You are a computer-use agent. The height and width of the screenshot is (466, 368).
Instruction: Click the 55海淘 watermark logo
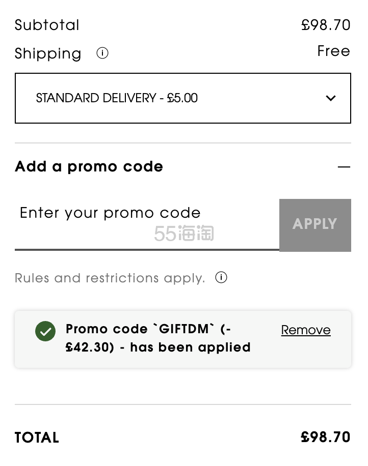pos(184,234)
